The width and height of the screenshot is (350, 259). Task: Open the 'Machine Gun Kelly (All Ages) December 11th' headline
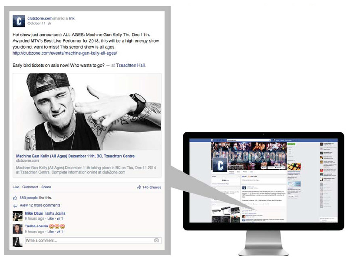pos(75,156)
